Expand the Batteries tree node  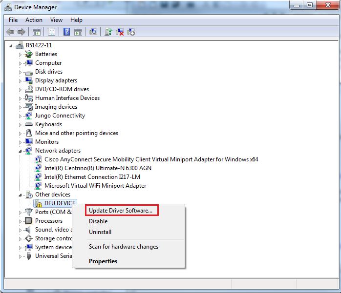(21, 55)
